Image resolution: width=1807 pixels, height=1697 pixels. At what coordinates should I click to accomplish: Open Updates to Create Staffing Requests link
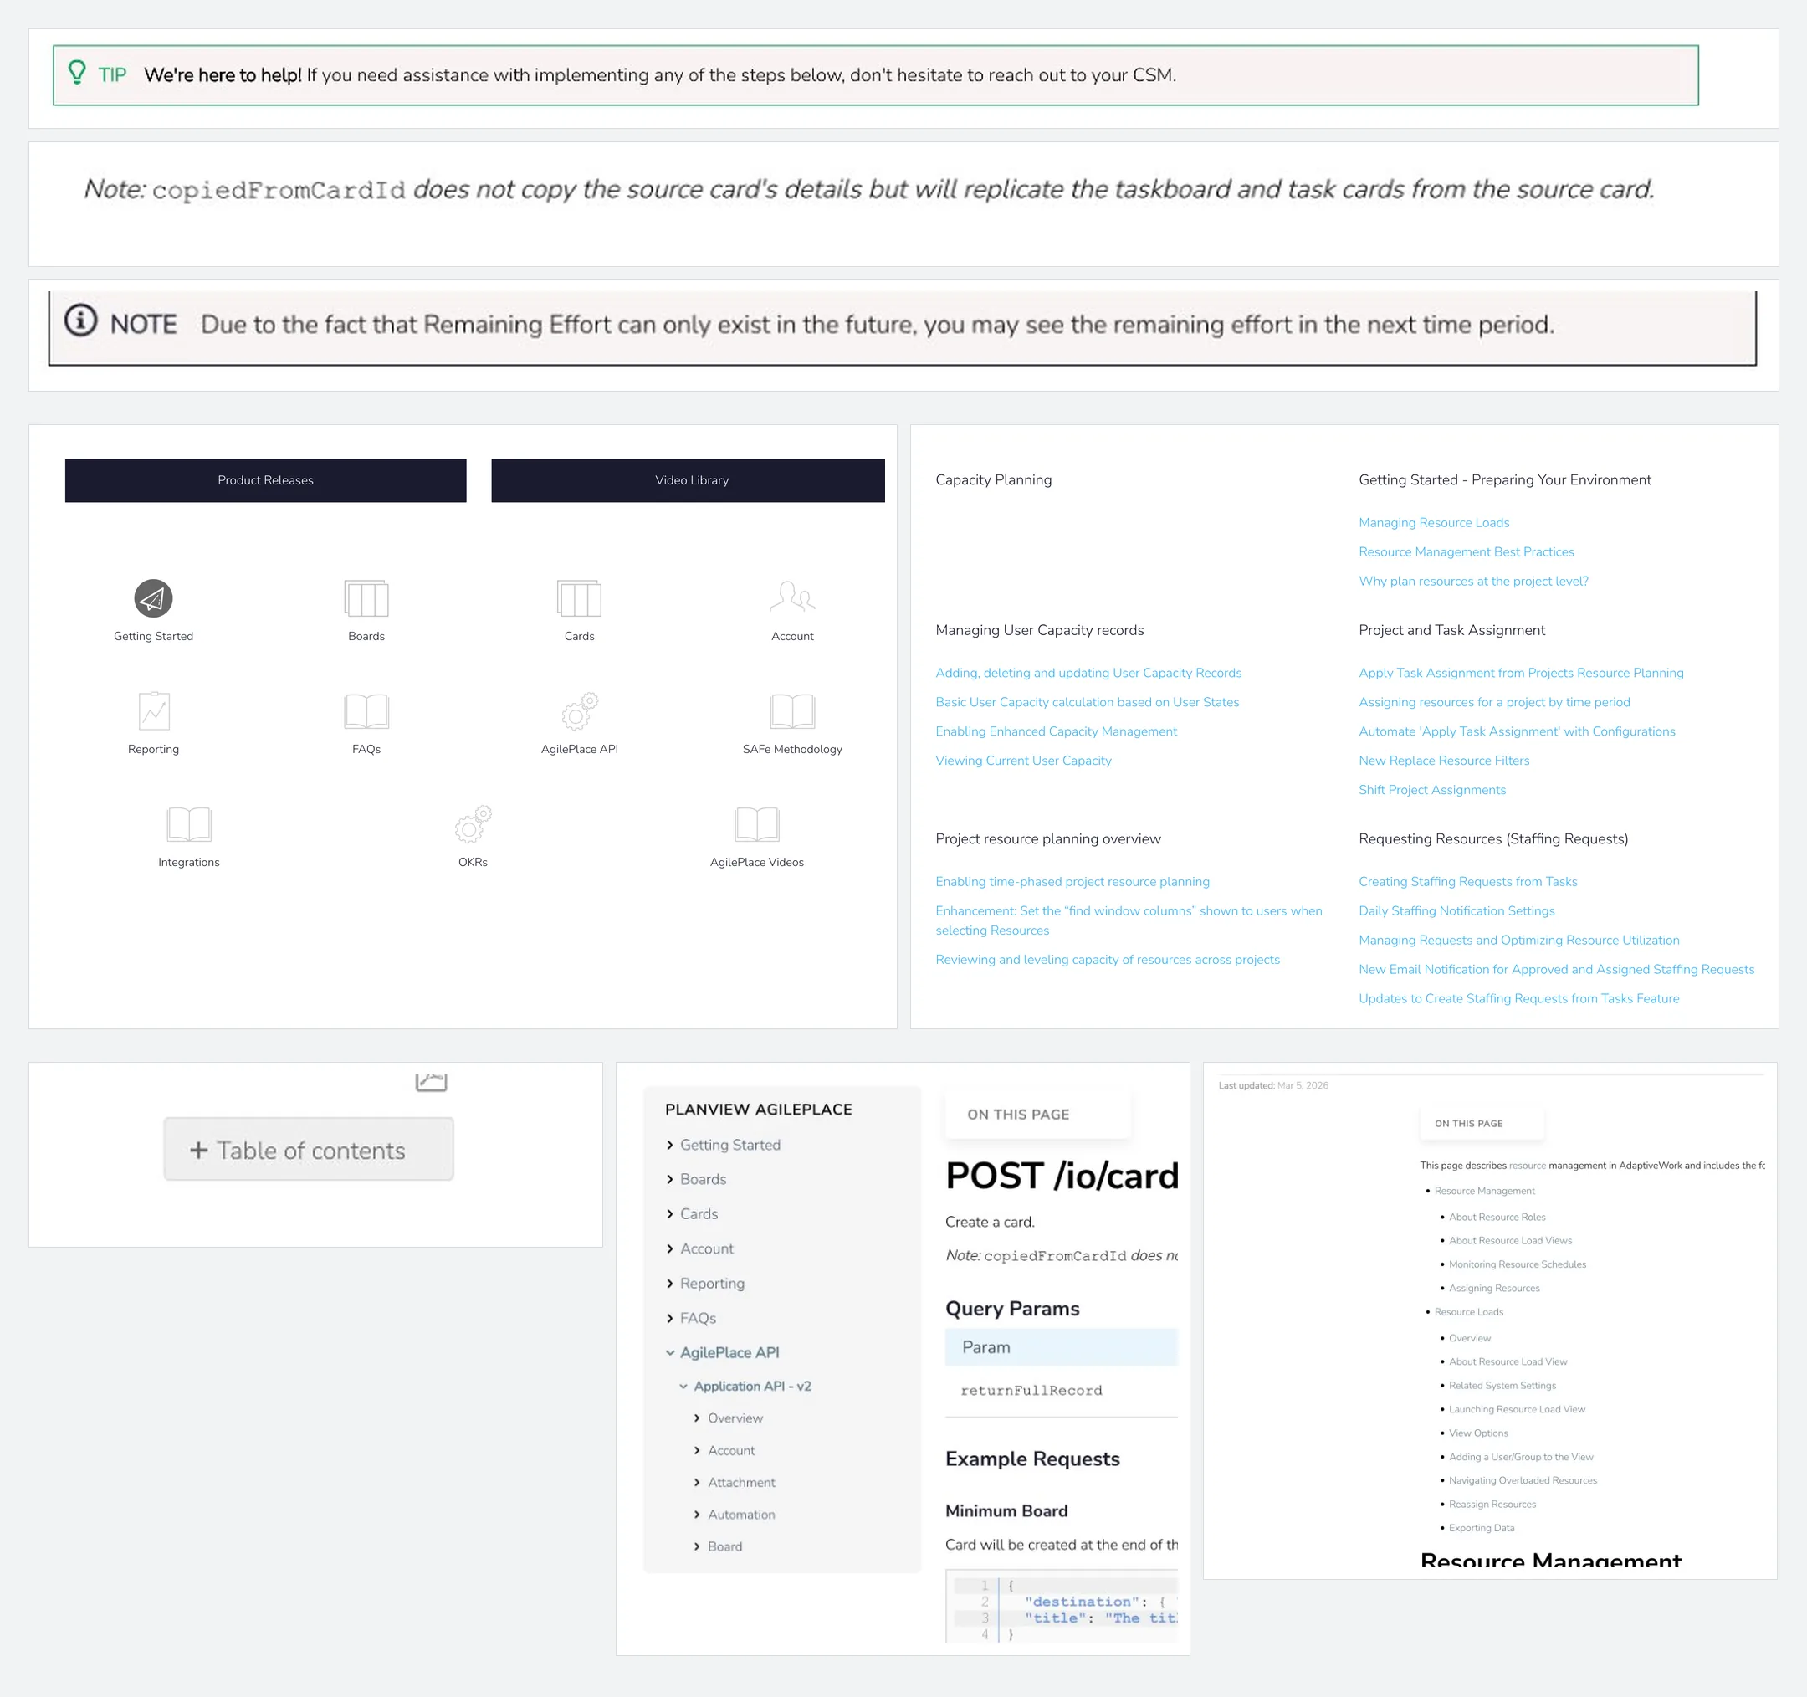coord(1519,997)
